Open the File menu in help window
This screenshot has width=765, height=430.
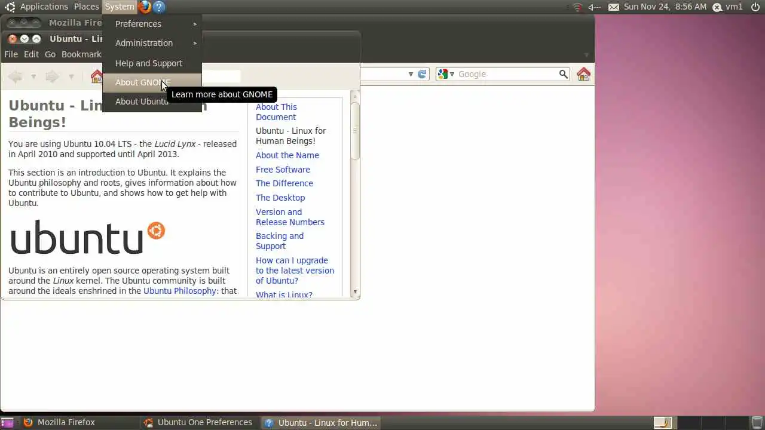11,54
